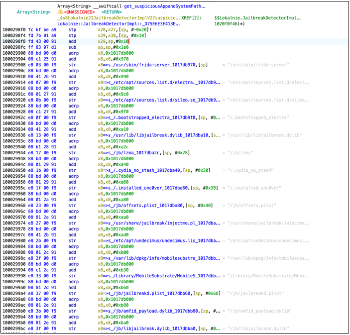This screenshot has height=335, width=350.
Task: Select the sub mnemonic at address 1000298fc
Action: tap(73, 47)
